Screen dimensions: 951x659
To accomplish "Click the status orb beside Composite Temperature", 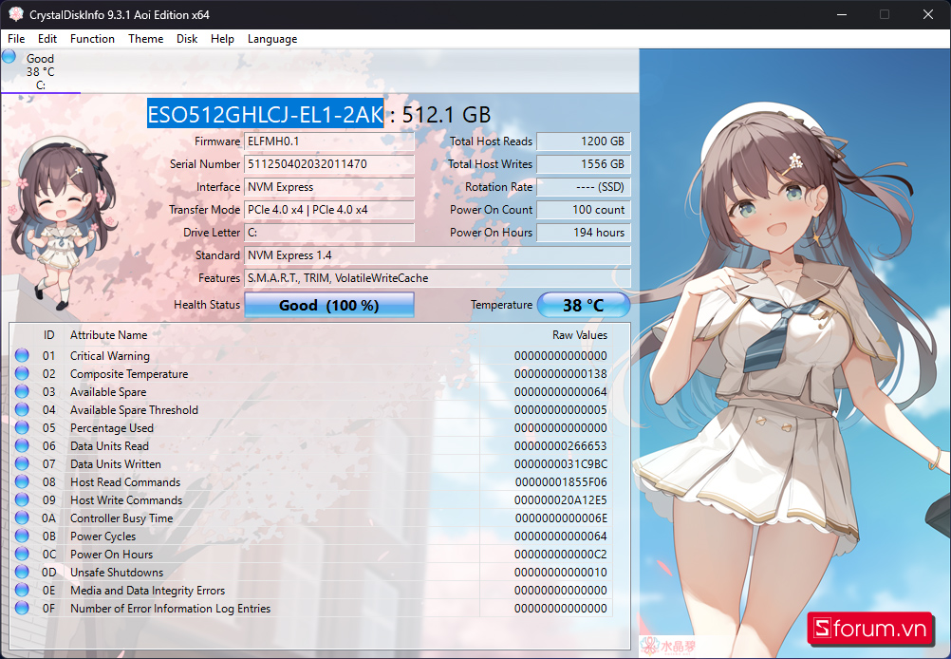I will click(23, 374).
